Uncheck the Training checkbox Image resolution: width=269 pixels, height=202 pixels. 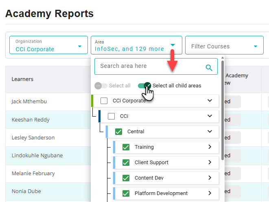[x=126, y=147]
